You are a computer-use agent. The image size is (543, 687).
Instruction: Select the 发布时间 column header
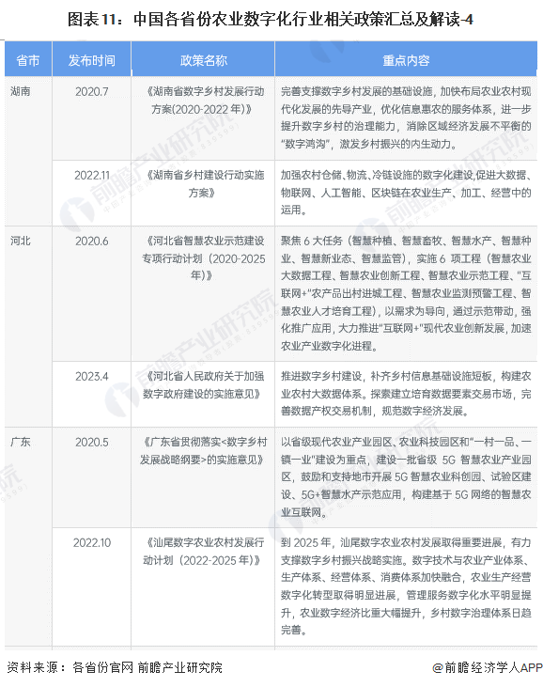[x=91, y=60]
